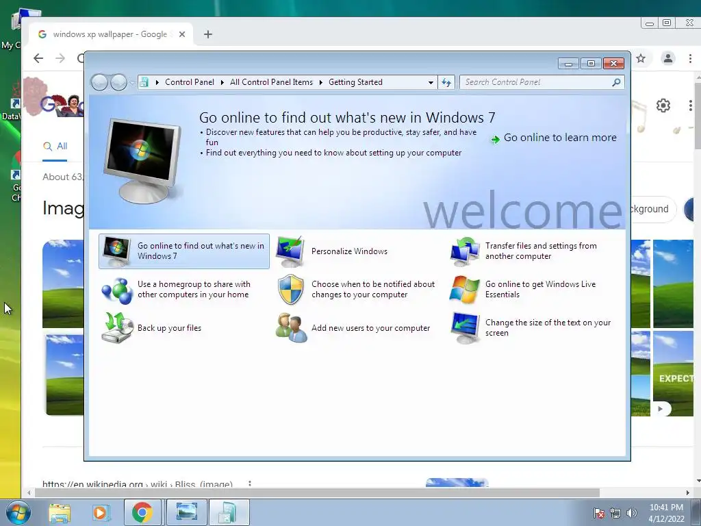The height and width of the screenshot is (526, 701).
Task: Open top-left Bliss wallpaper thumbnail in Chrome
Action: tap(63, 284)
